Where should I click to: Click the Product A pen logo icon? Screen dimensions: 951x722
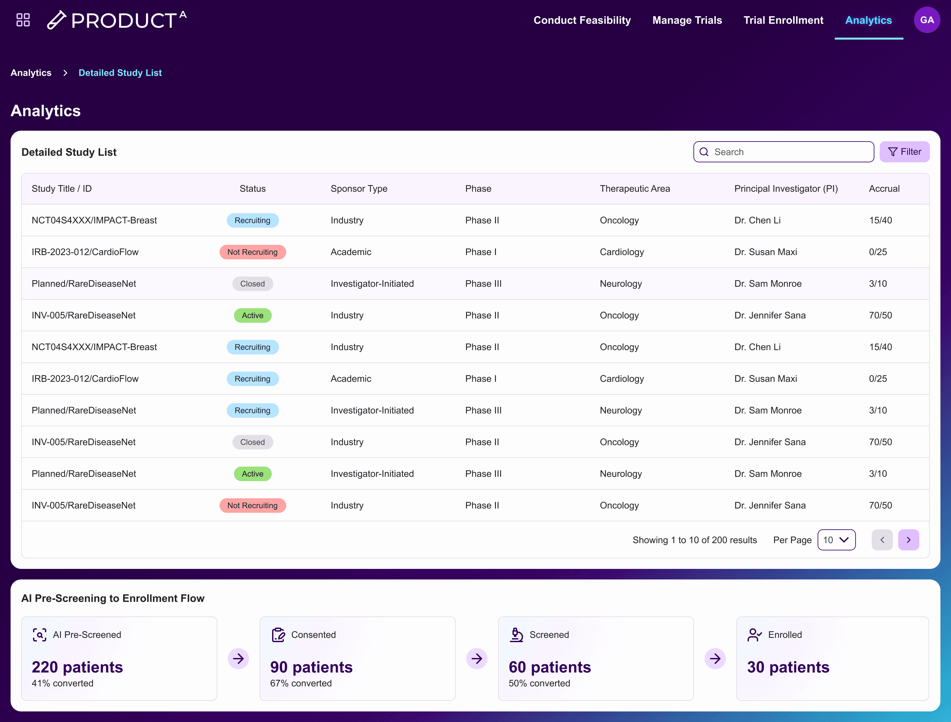[x=57, y=20]
